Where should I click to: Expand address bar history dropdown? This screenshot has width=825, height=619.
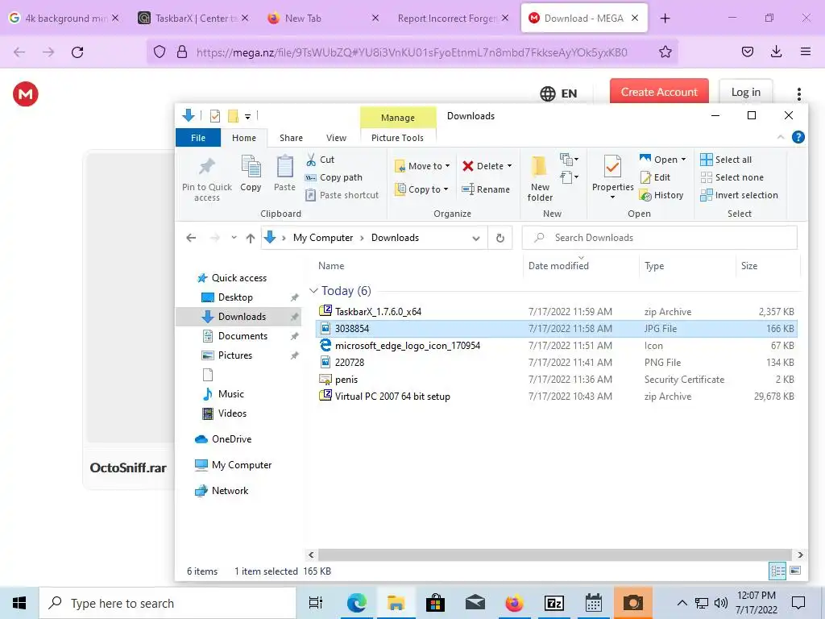point(476,238)
